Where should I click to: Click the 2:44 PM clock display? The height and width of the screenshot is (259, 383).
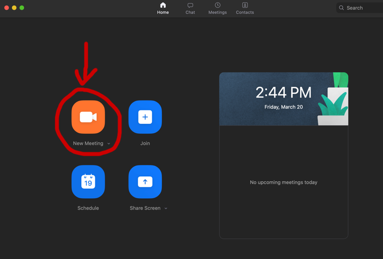click(x=284, y=93)
